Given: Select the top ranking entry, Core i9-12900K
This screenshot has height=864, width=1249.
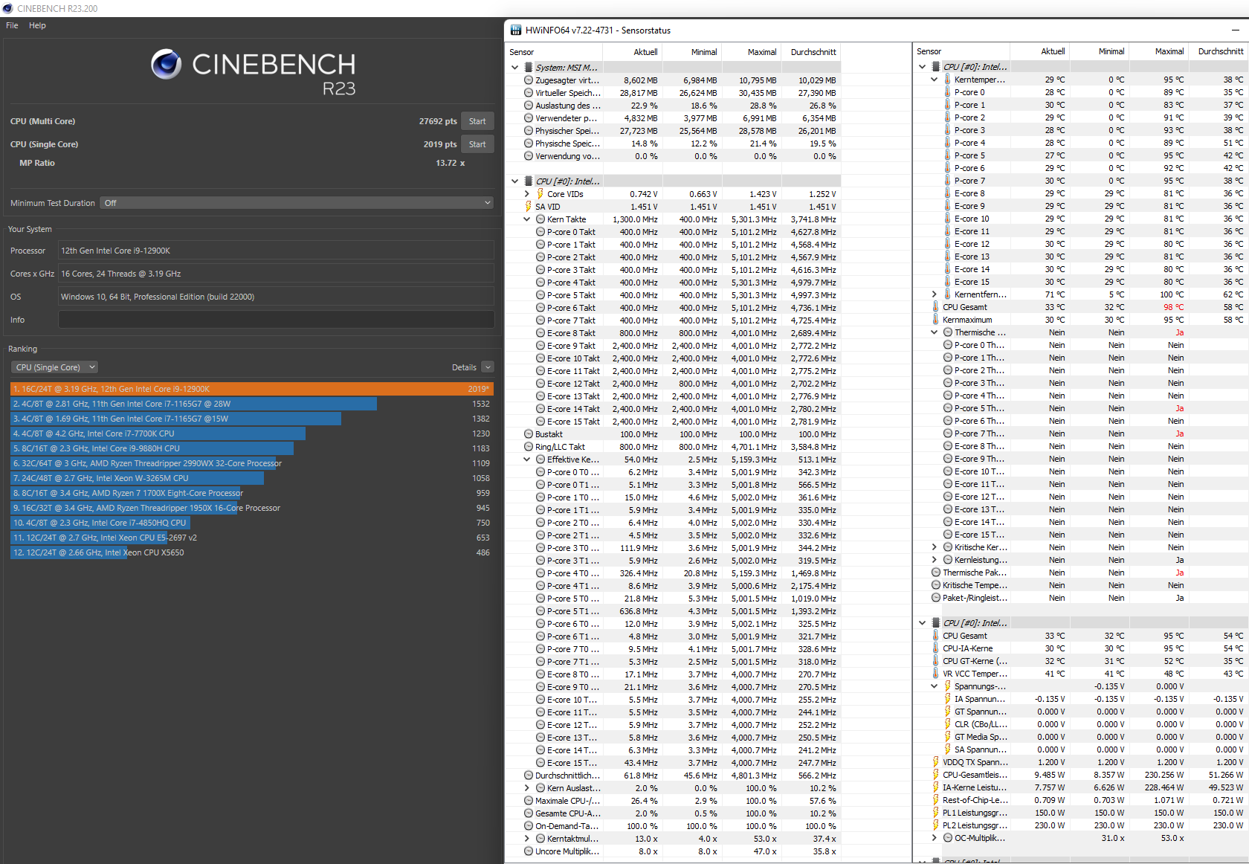Looking at the screenshot, I should (252, 389).
